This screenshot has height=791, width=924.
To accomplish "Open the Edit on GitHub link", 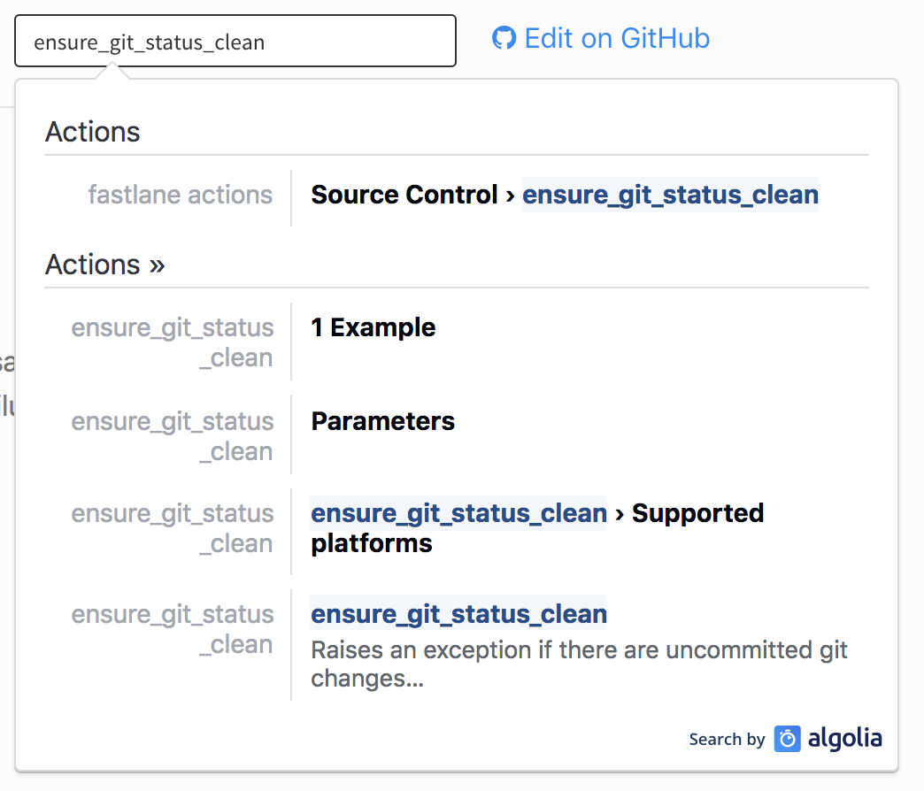I will coord(618,38).
